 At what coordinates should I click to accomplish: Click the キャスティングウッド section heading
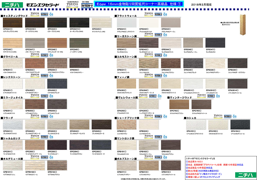14,16
